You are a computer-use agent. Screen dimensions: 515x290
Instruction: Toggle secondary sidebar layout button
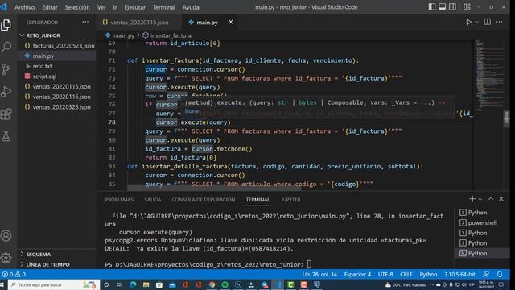pyautogui.click(x=452, y=7)
